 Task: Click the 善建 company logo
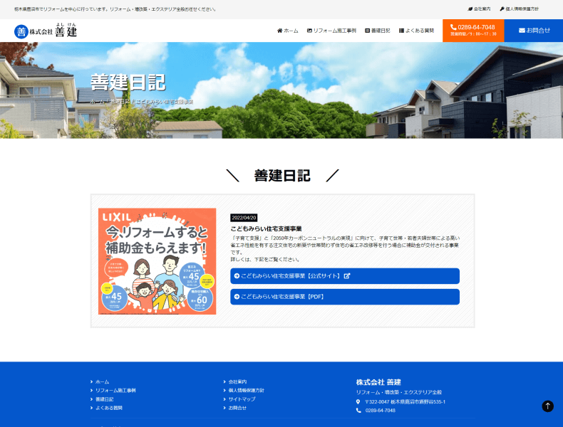pyautogui.click(x=46, y=31)
